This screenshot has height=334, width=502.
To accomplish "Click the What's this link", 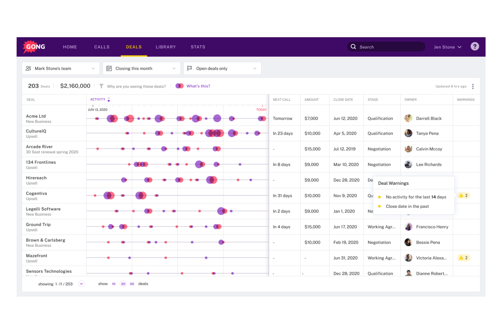I will 198,86.
